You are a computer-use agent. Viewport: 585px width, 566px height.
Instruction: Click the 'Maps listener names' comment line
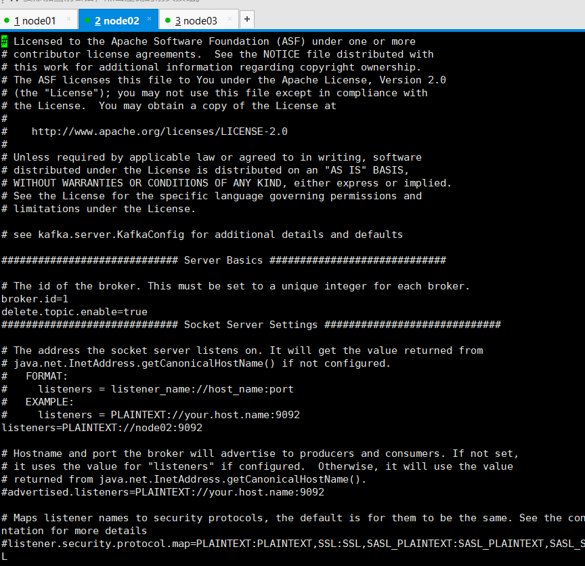click(293, 518)
